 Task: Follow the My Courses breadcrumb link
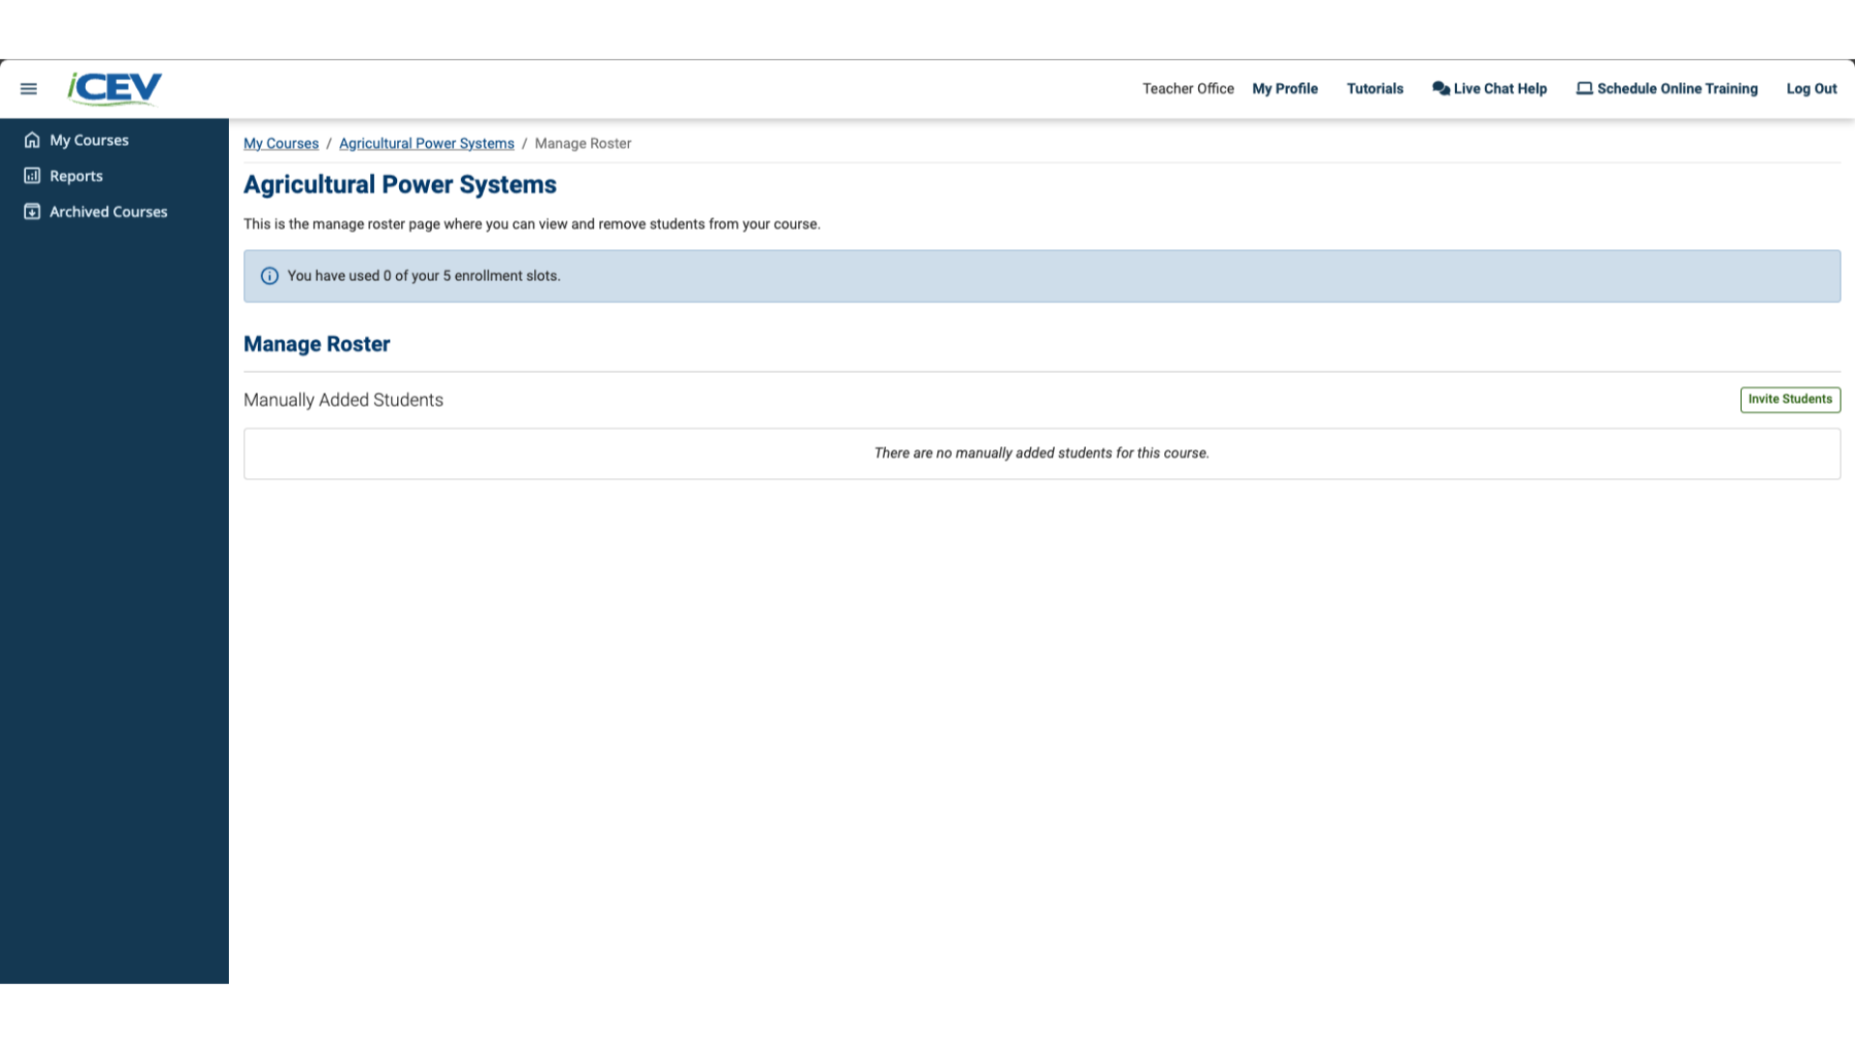click(x=281, y=143)
